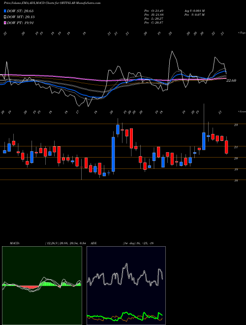Click the 20 price axis label
The width and height of the screenshot is (246, 325).
236,159
